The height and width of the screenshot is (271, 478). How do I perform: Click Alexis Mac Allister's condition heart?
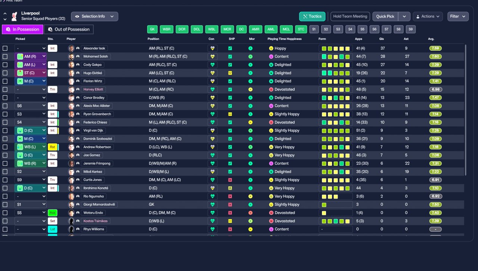pyautogui.click(x=213, y=106)
